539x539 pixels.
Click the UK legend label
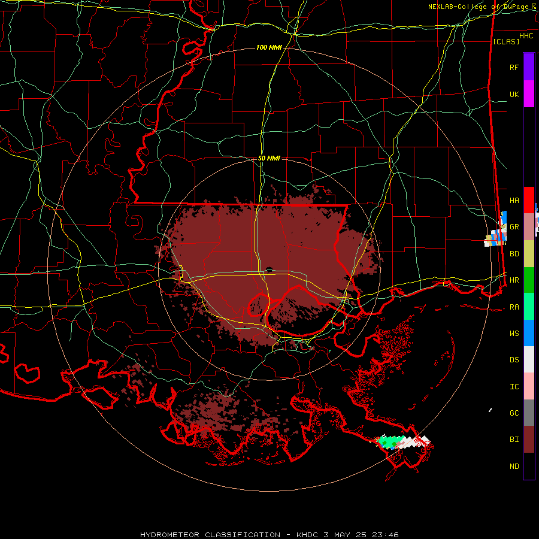[514, 94]
